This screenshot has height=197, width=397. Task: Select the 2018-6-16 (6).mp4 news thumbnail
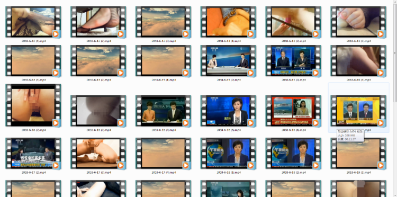[x=293, y=111]
